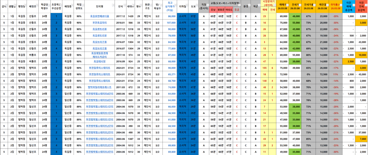The height and width of the screenshot is (155, 368).
Task: Open the 방/욕실수 filter dropdown
Action: click(161, 5)
